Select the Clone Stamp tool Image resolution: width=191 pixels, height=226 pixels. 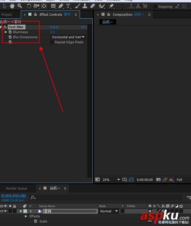click(85, 6)
